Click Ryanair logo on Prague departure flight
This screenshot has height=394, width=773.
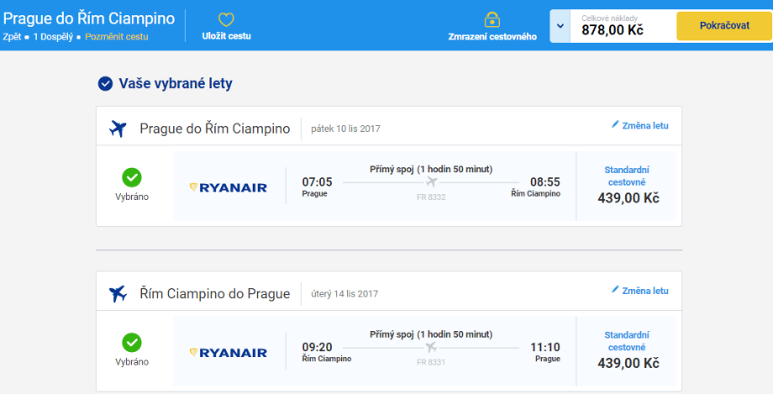pyautogui.click(x=229, y=187)
